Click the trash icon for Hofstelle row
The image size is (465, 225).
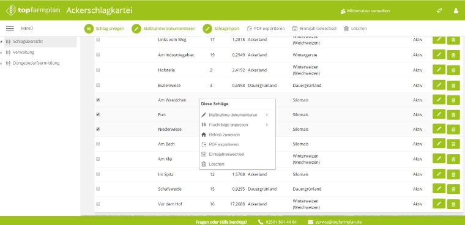click(x=453, y=70)
